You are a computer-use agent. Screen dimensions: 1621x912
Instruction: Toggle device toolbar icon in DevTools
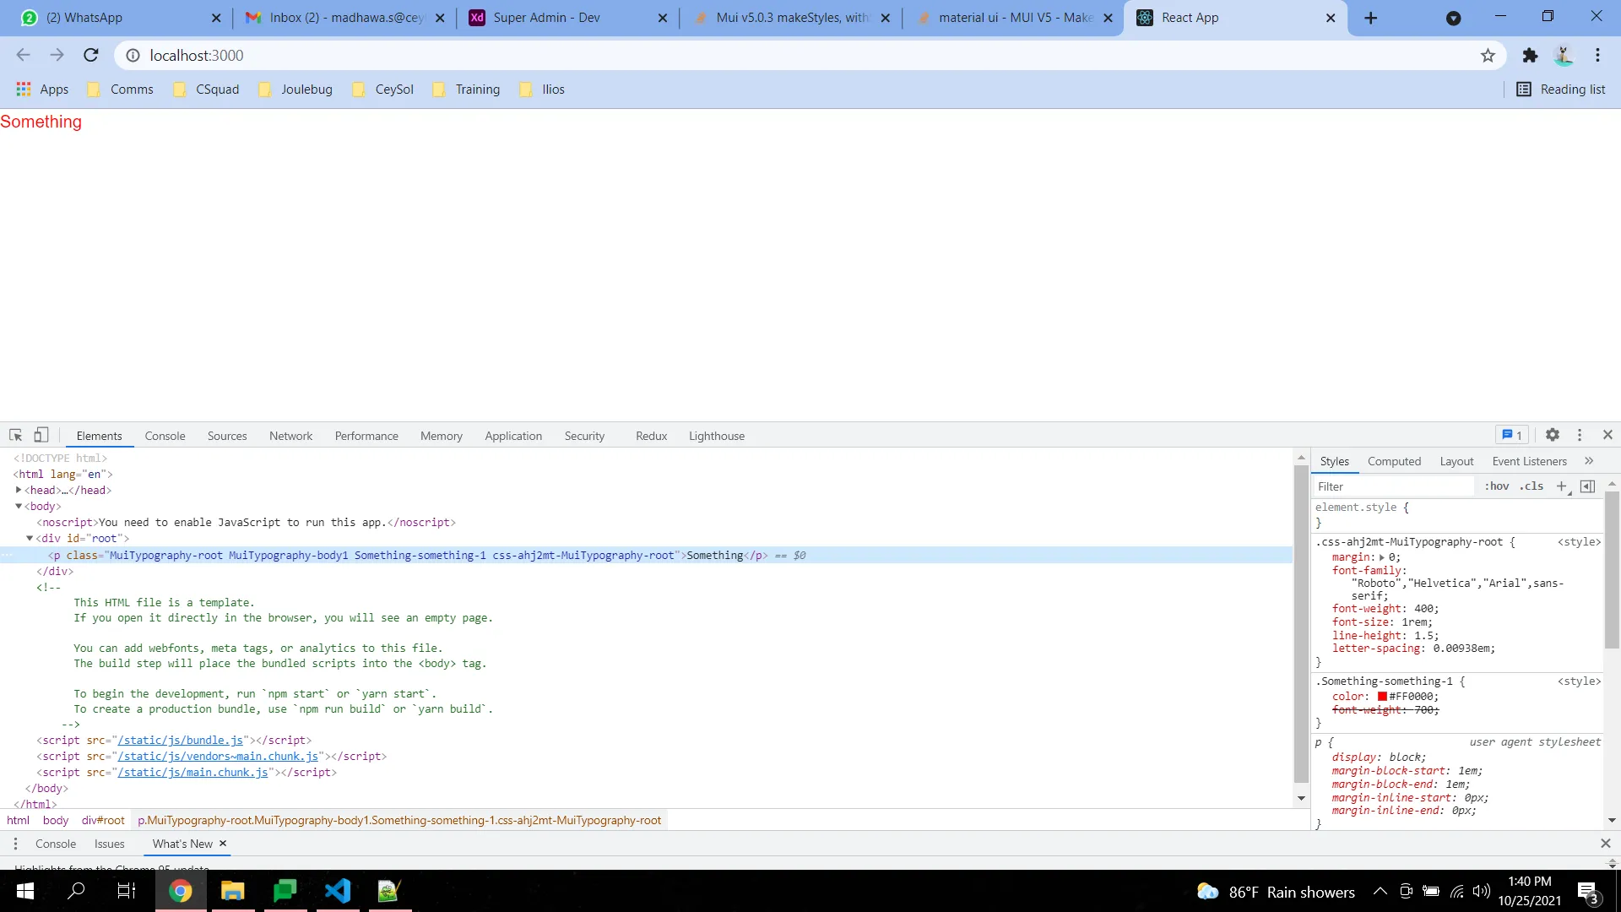[x=41, y=435]
